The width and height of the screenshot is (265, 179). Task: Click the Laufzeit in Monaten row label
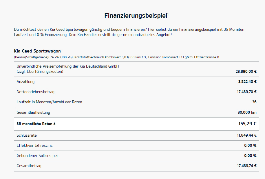(x=49, y=102)
